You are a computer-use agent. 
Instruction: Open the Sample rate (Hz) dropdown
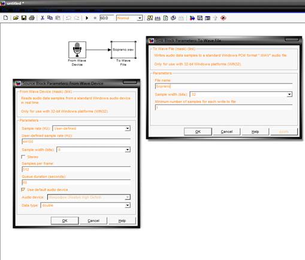tap(91, 128)
